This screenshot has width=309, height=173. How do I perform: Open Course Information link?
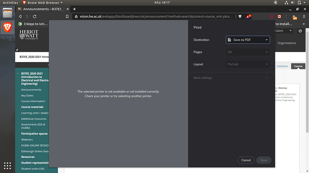pos(33,101)
